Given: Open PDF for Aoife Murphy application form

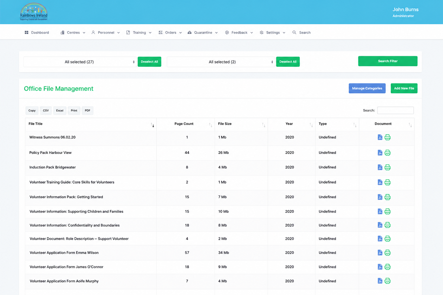Looking at the screenshot, I should [380, 281].
